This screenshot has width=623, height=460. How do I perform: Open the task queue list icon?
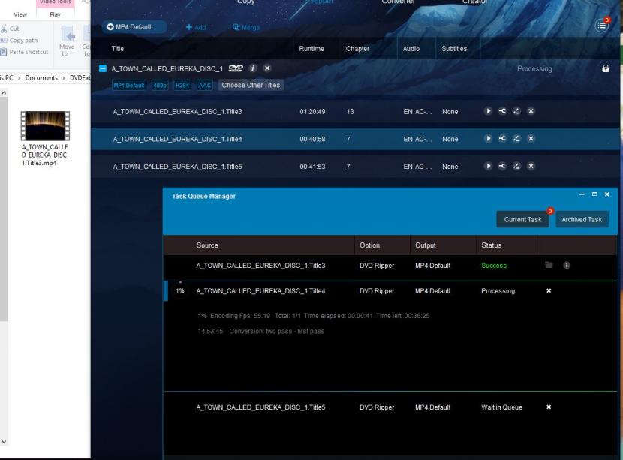[602, 26]
